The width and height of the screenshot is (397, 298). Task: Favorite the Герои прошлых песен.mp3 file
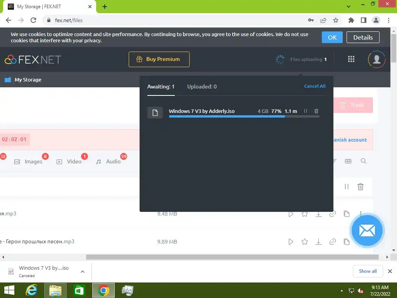pyautogui.click(x=305, y=242)
